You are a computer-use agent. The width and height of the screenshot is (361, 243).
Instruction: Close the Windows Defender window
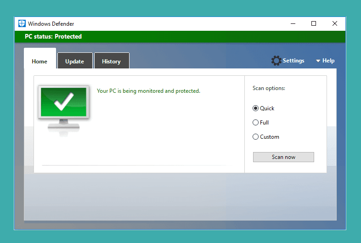point(335,23)
